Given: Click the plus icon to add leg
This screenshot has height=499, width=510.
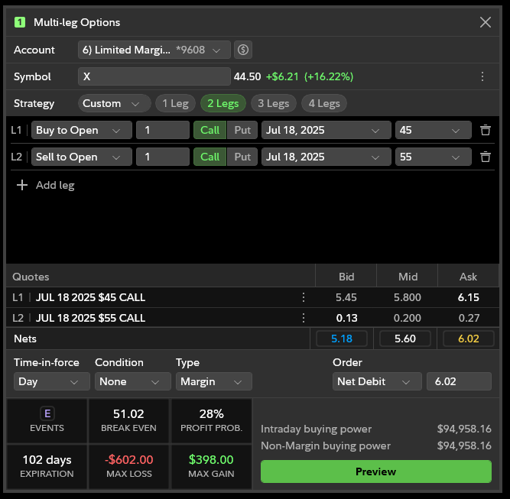Looking at the screenshot, I should point(22,185).
